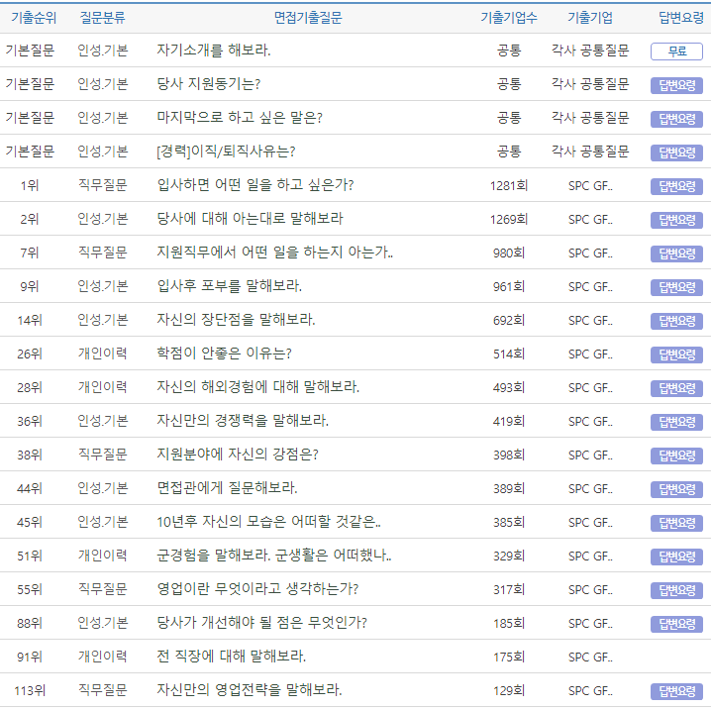The height and width of the screenshot is (709, 711).
Task: Open the question 자기소개를 해보라
Action: pyautogui.click(x=214, y=51)
